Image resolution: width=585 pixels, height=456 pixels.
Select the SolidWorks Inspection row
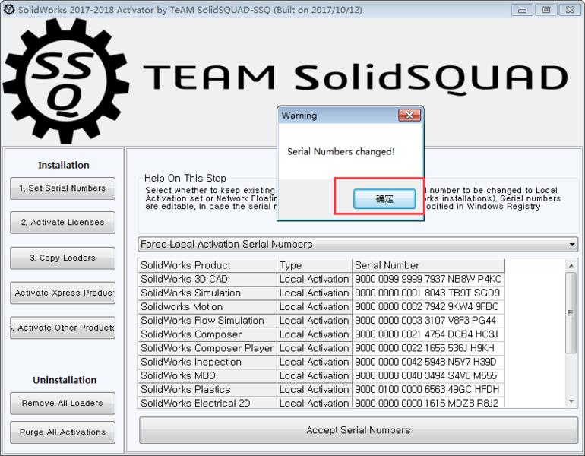[x=321, y=362]
